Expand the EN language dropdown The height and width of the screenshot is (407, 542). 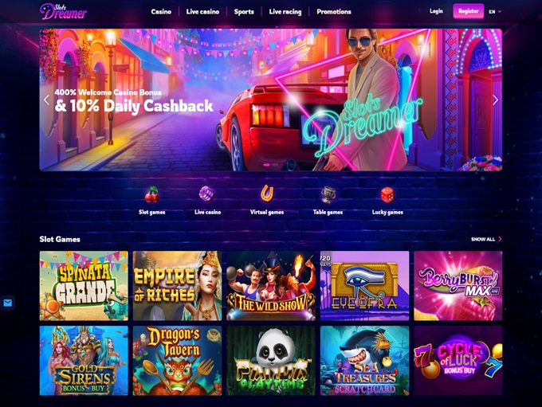495,12
